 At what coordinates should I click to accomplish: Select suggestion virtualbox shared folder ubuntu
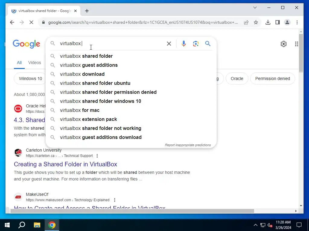pos(131,83)
